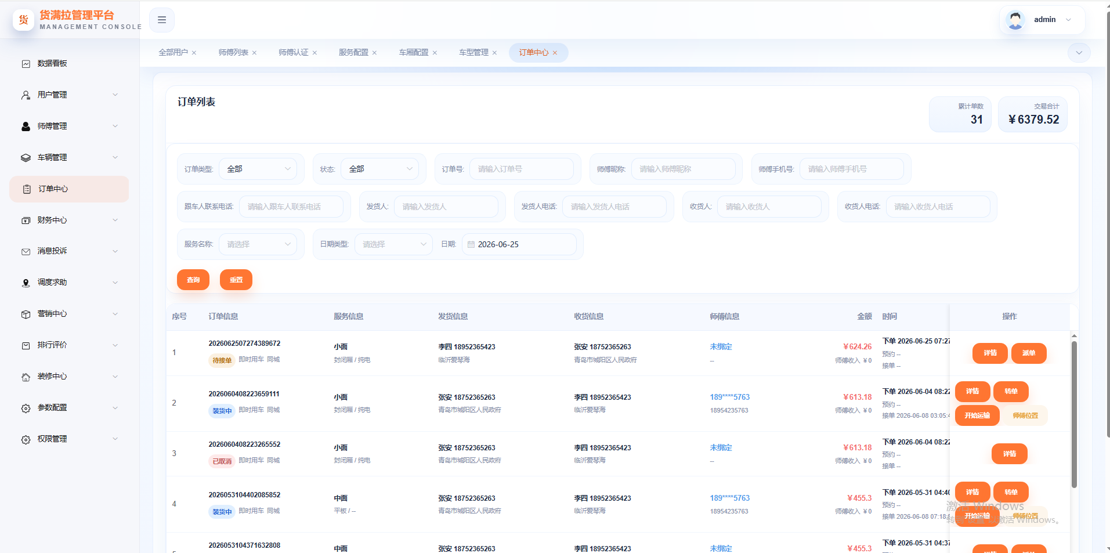The width and height of the screenshot is (1110, 553).
Task: Click the calendar icon in the 日期 field
Action: [x=471, y=245]
